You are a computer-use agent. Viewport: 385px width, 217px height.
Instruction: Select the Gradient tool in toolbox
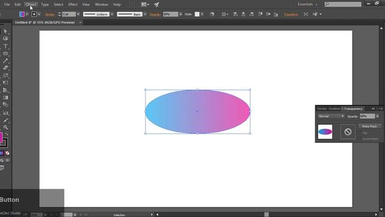click(x=5, y=98)
